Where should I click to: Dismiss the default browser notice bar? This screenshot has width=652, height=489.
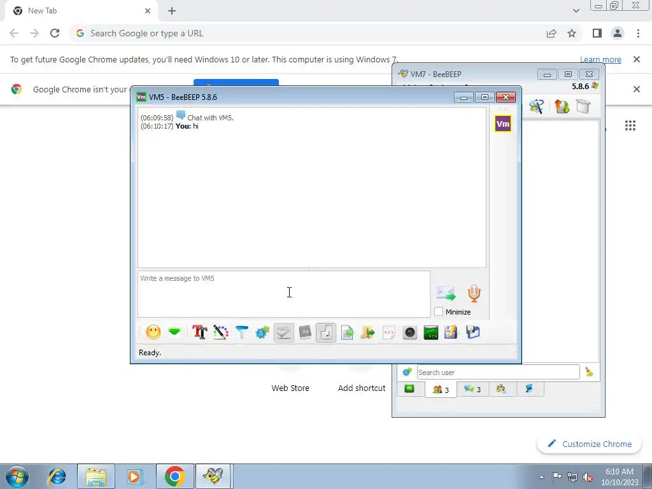coord(637,89)
